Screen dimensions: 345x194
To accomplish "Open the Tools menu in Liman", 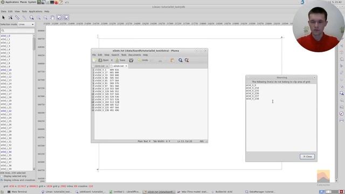I will click(x=24, y=11).
